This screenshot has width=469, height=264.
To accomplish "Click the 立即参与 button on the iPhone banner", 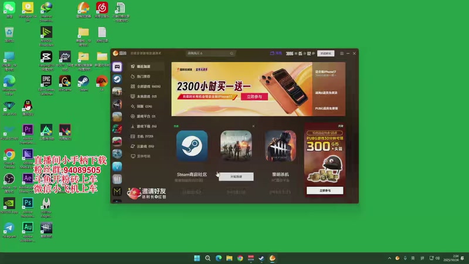I will [x=254, y=97].
